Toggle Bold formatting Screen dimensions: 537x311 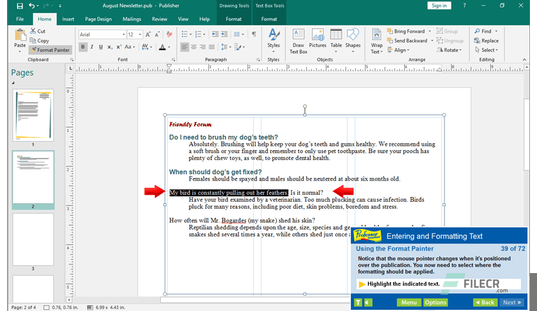pyautogui.click(x=82, y=47)
